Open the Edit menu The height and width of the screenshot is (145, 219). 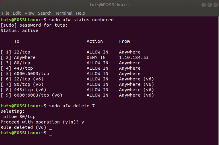tap(17, 13)
